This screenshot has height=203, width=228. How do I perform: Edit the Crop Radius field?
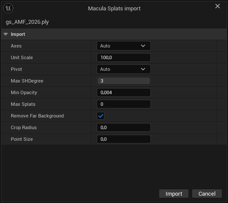coord(124,127)
